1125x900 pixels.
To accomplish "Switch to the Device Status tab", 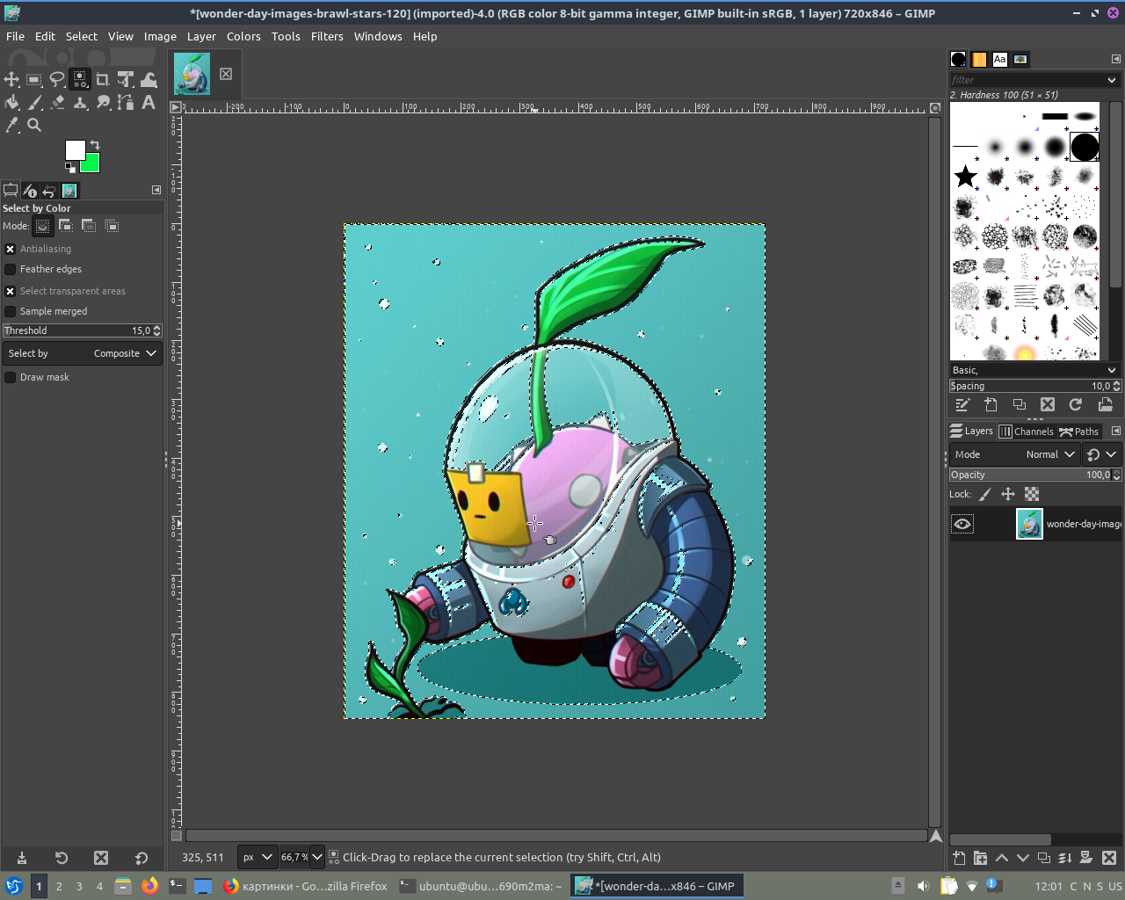I will pos(30,191).
